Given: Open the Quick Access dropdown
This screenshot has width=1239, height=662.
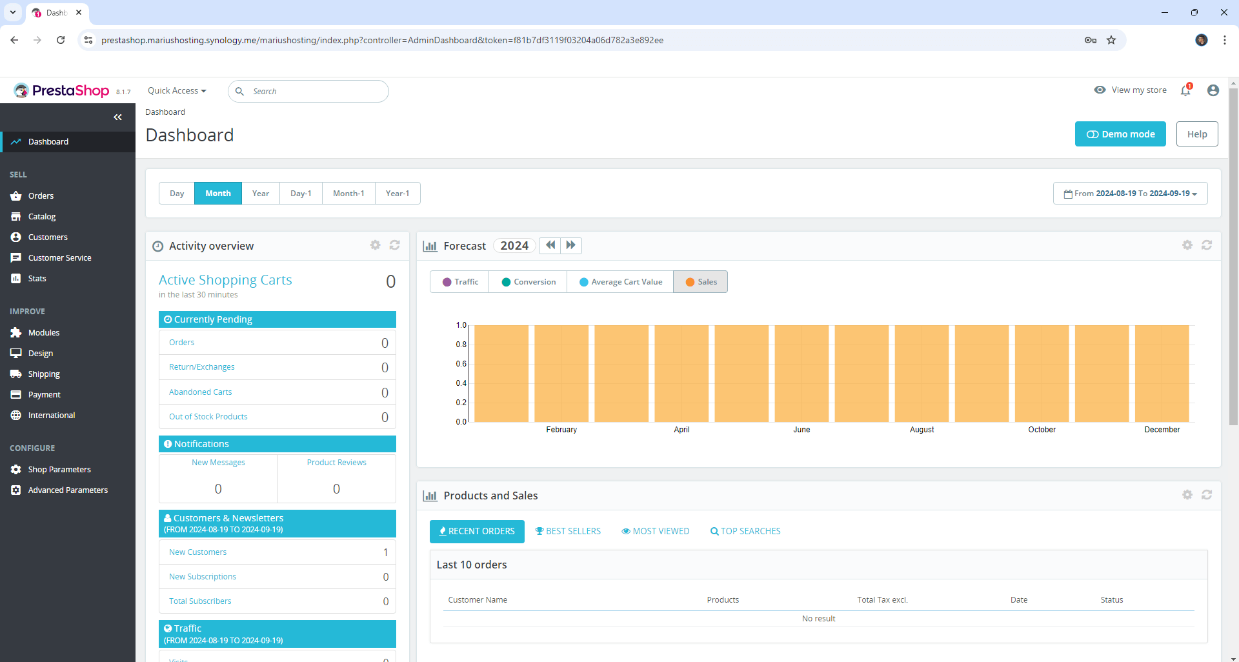Looking at the screenshot, I should click(177, 91).
